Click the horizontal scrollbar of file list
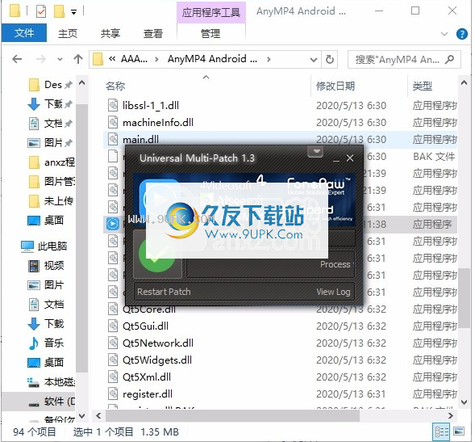 232,415
